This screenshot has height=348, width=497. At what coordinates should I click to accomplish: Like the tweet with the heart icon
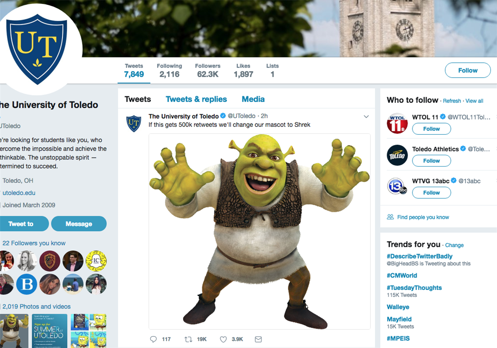[223, 339]
